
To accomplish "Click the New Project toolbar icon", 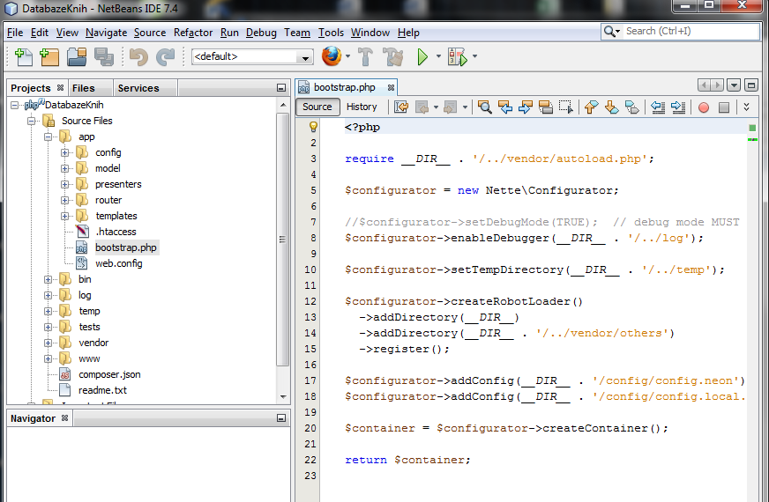I will pyautogui.click(x=49, y=57).
